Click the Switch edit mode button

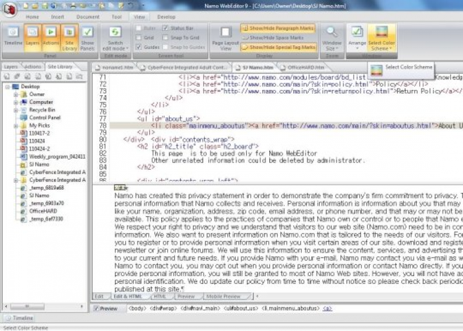[x=115, y=38]
